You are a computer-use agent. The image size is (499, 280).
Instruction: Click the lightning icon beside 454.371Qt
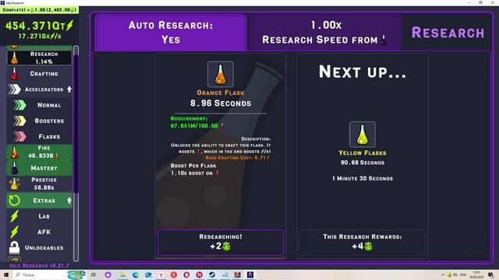(69, 26)
